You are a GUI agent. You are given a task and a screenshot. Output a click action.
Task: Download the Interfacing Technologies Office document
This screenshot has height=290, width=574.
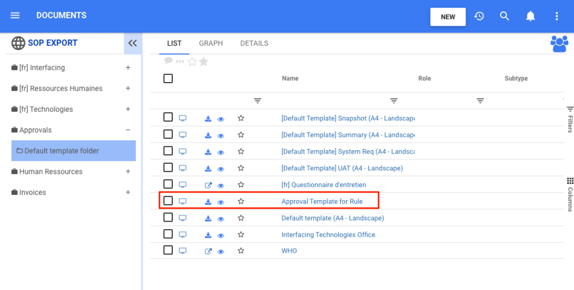tap(208, 235)
